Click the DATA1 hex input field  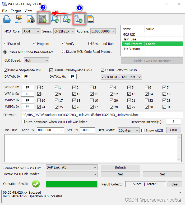73,77
